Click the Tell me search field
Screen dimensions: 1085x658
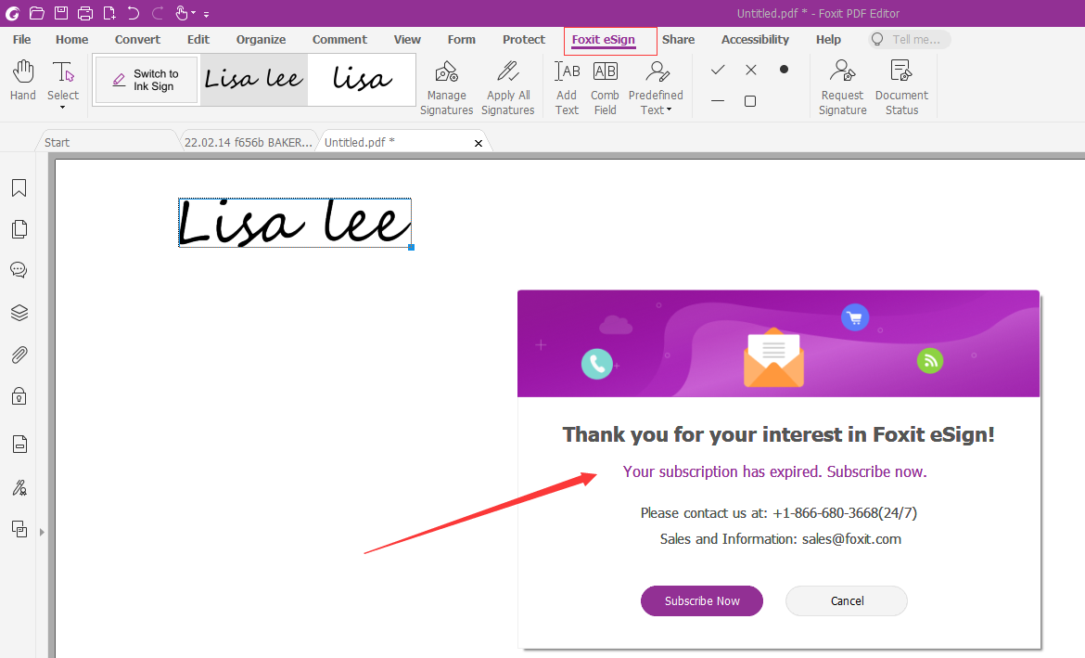click(x=909, y=40)
